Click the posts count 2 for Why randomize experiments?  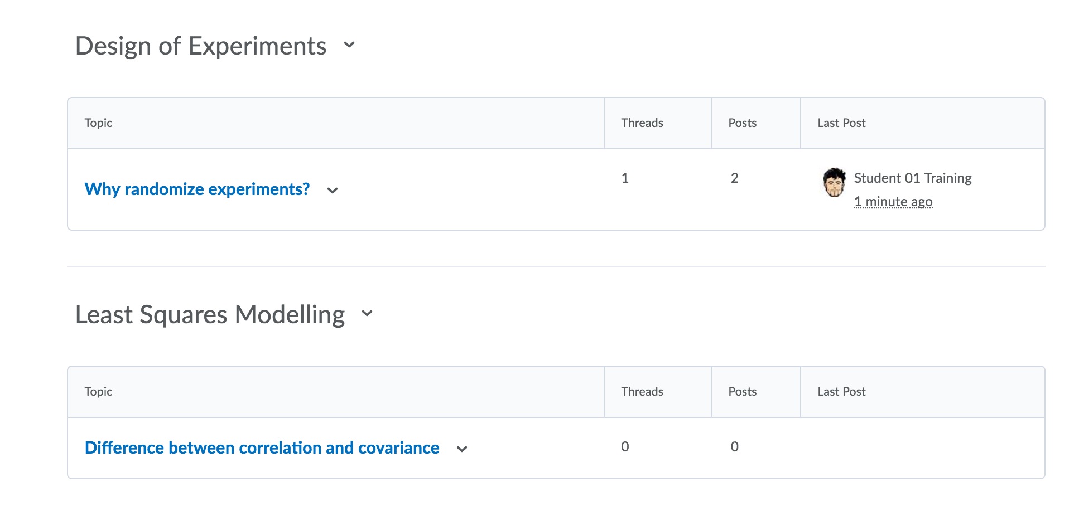[735, 178]
